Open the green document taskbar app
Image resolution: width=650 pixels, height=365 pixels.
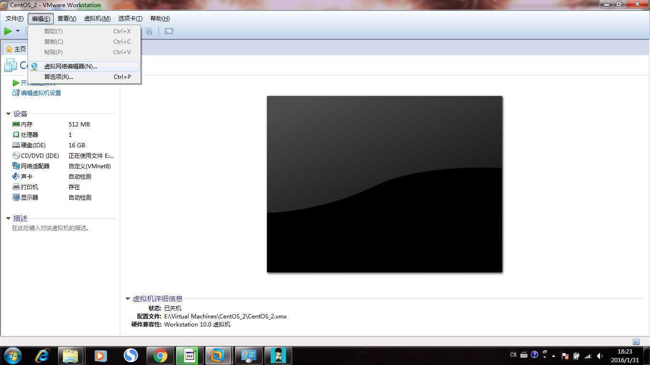click(189, 355)
